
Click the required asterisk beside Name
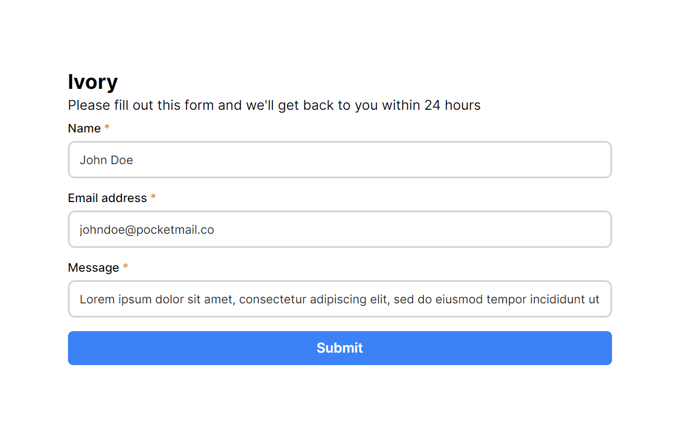pos(107,128)
